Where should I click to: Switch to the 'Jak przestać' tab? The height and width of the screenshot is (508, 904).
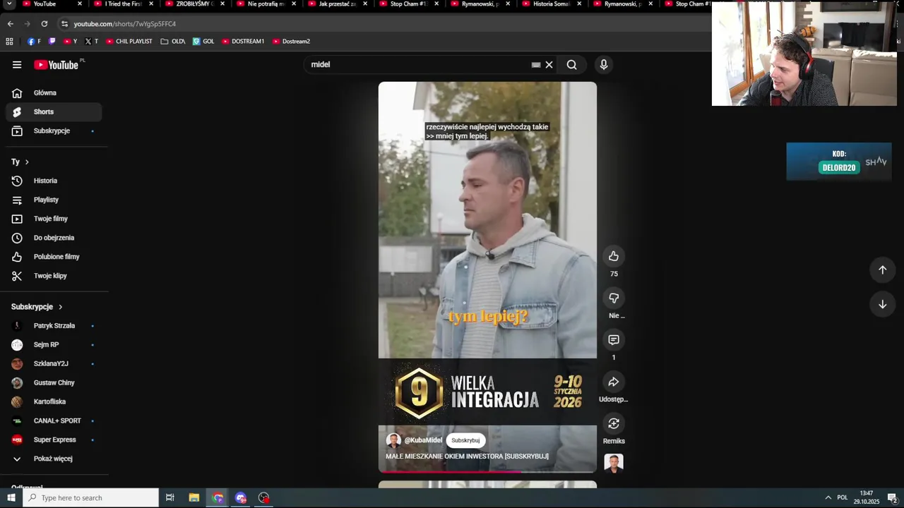point(338,4)
